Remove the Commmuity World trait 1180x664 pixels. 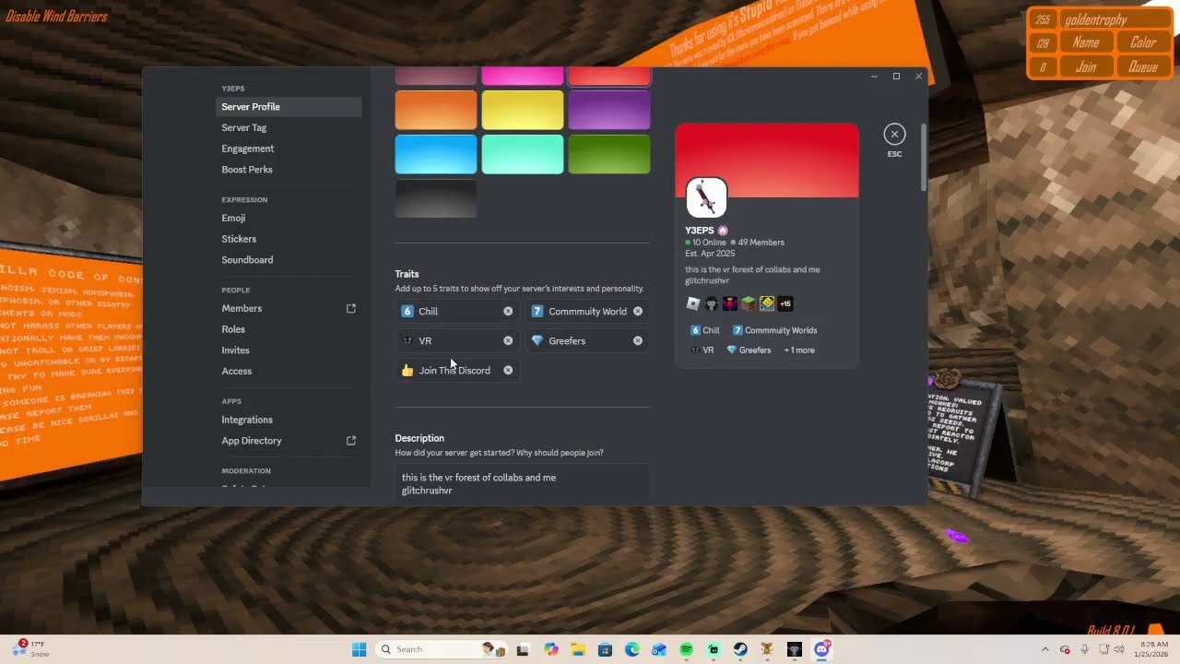pos(638,312)
